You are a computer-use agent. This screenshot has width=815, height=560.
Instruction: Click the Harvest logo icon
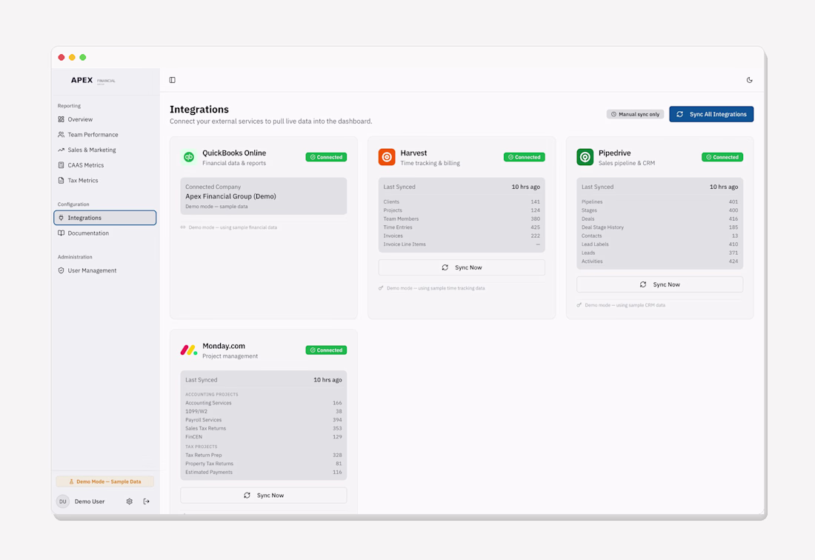coord(387,157)
